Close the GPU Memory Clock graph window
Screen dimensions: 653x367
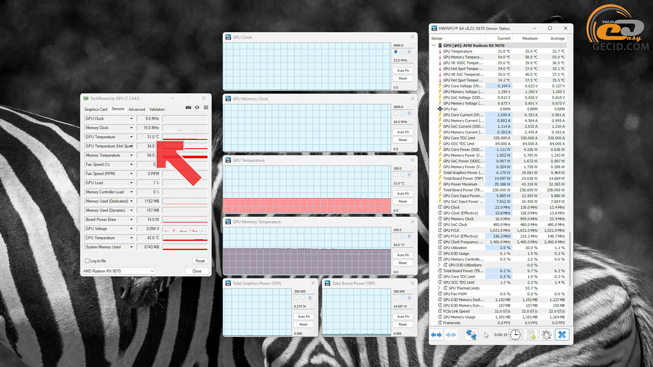(x=413, y=99)
